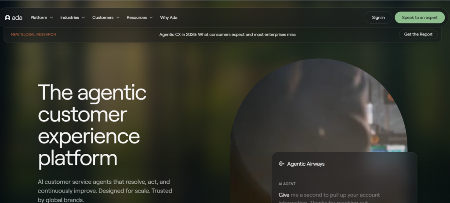Click the airplane icon beside Agentic Airways
The image size is (450, 203).
tap(281, 164)
